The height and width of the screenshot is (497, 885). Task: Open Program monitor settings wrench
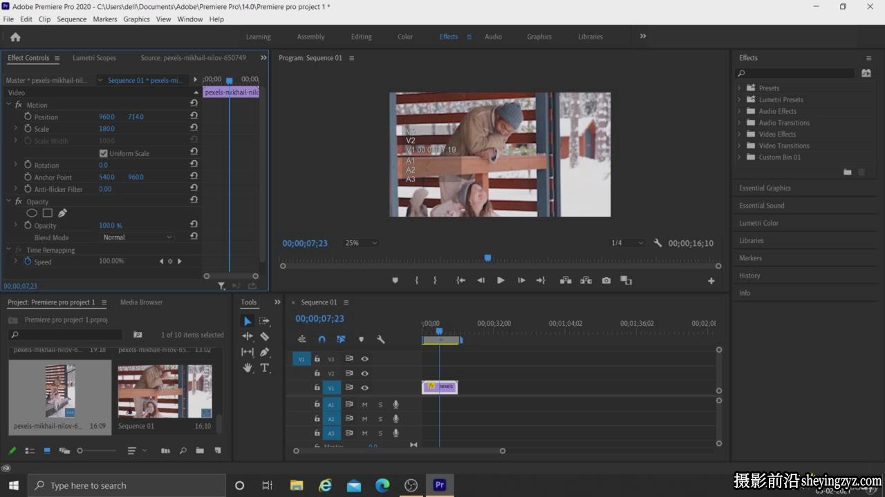(x=658, y=243)
